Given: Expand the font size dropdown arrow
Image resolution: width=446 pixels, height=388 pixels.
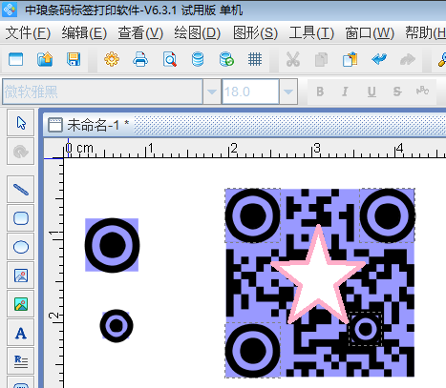Looking at the screenshot, I should (288, 92).
